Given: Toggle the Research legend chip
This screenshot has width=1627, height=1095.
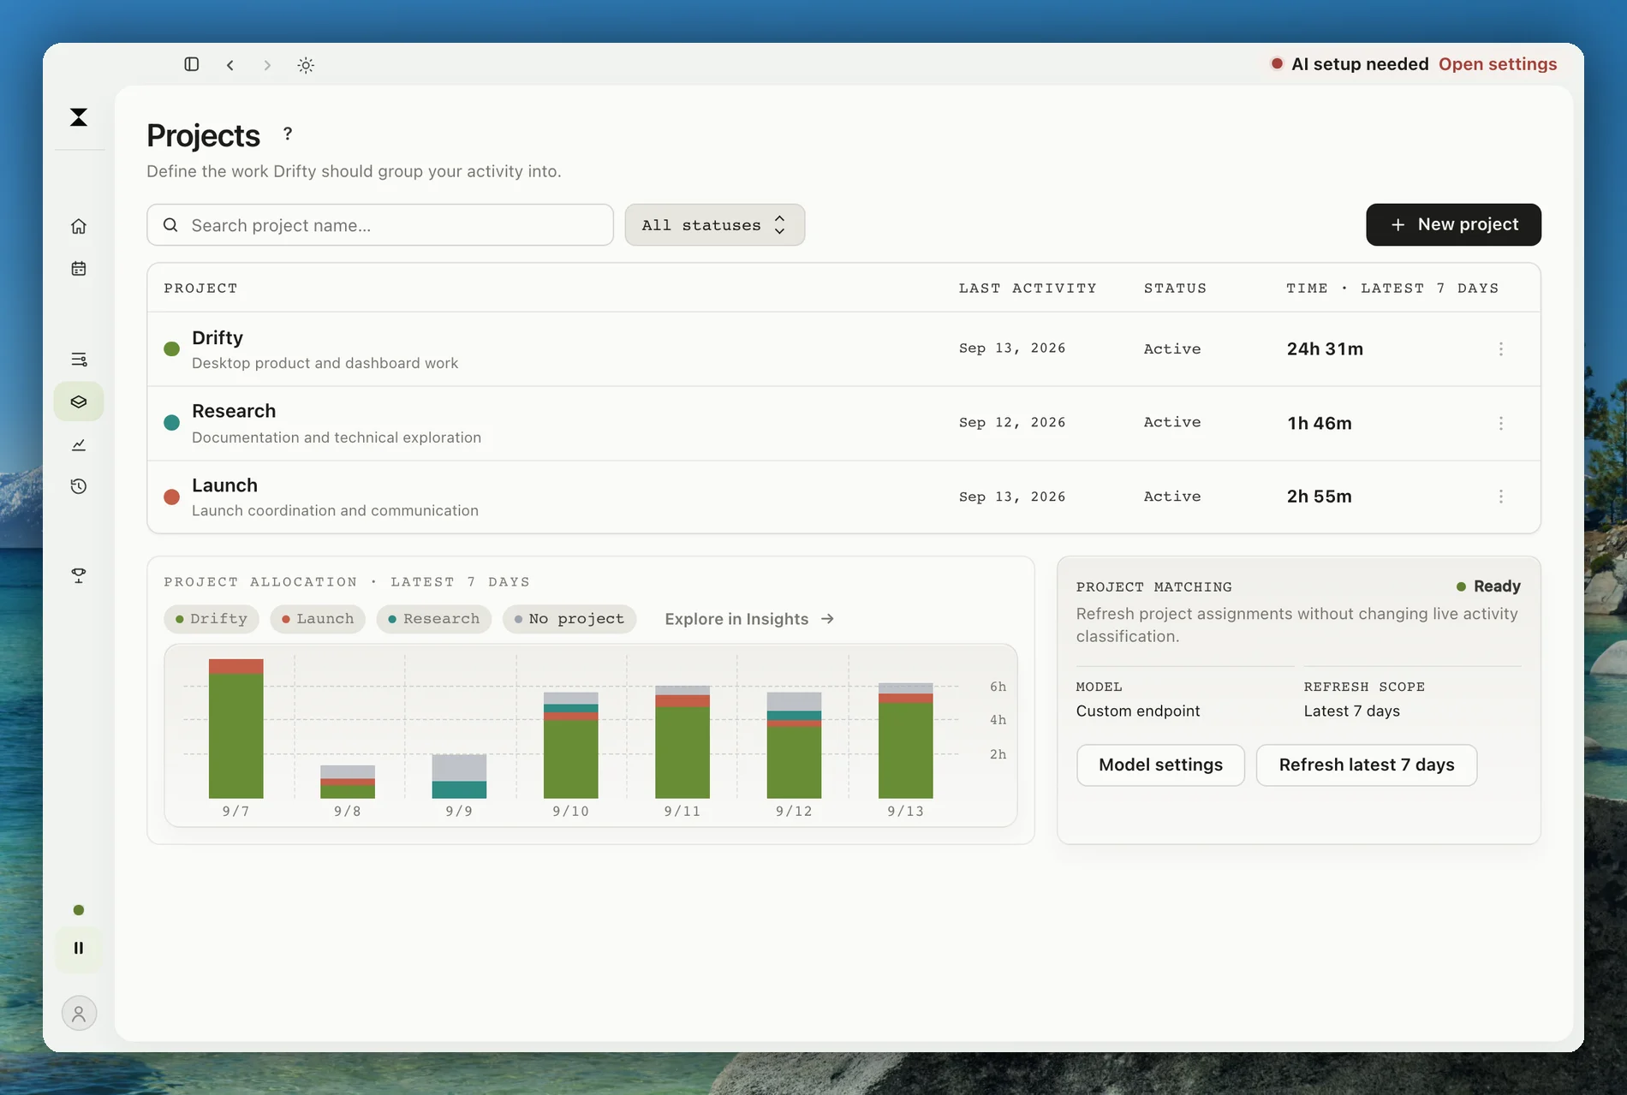Looking at the screenshot, I should (434, 619).
